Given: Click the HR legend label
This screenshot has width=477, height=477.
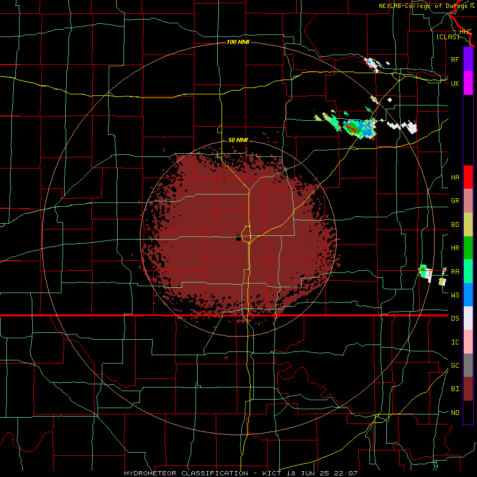Looking at the screenshot, I should pyautogui.click(x=455, y=248).
